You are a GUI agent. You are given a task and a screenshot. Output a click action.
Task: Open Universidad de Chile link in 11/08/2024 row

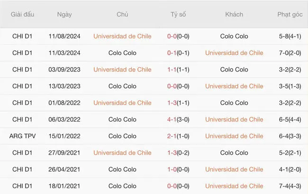coord(122,36)
